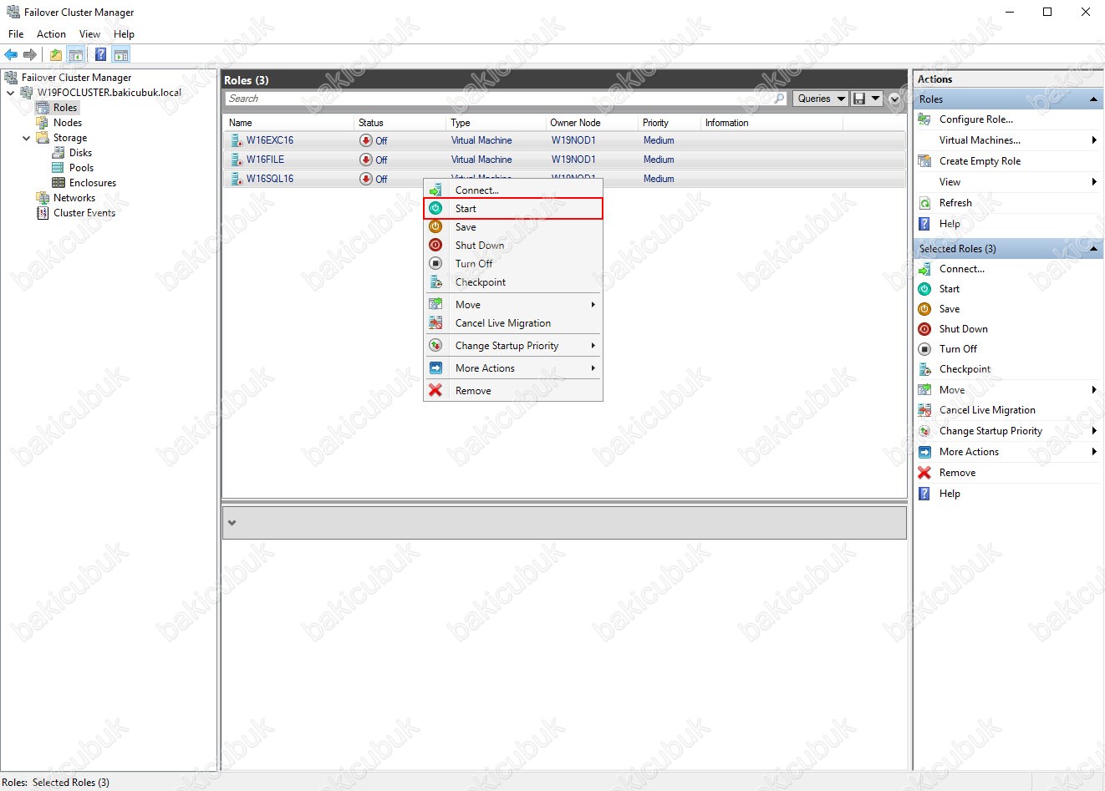Select Nodes in the console tree

[x=67, y=123]
